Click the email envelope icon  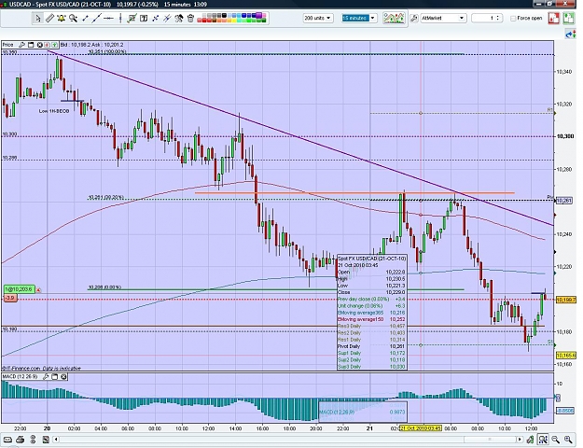pos(8,440)
